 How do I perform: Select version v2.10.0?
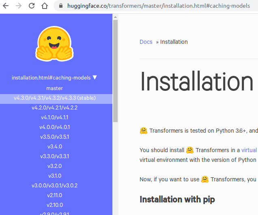[55, 205]
